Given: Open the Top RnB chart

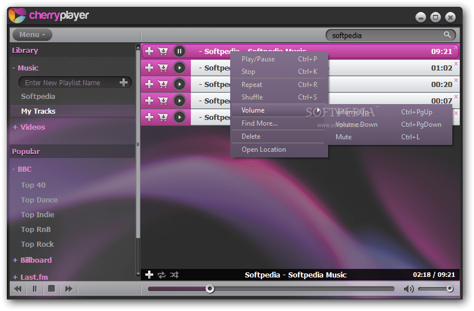Looking at the screenshot, I should click(36, 230).
